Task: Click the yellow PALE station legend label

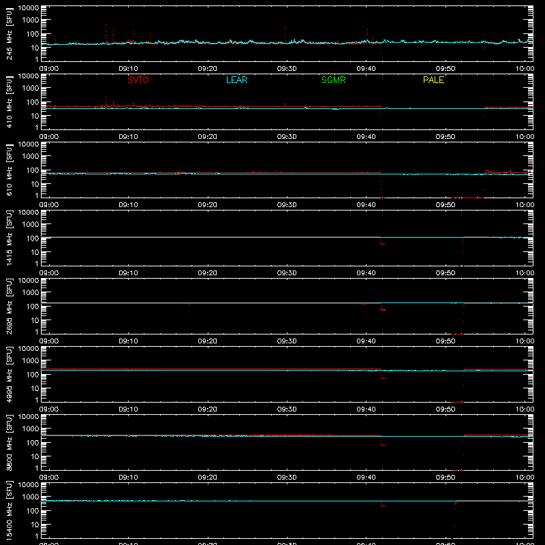Action: click(433, 80)
